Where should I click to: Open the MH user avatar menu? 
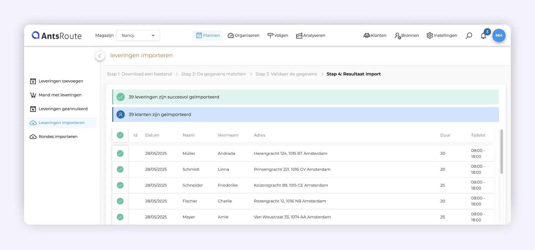(x=499, y=35)
